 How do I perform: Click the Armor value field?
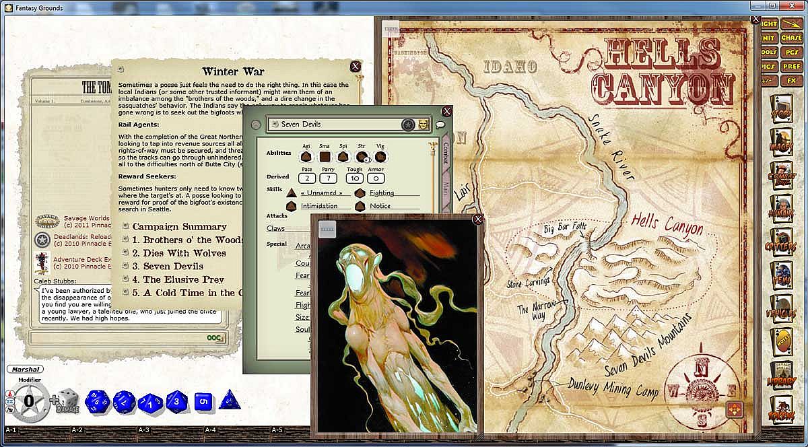[x=376, y=178]
